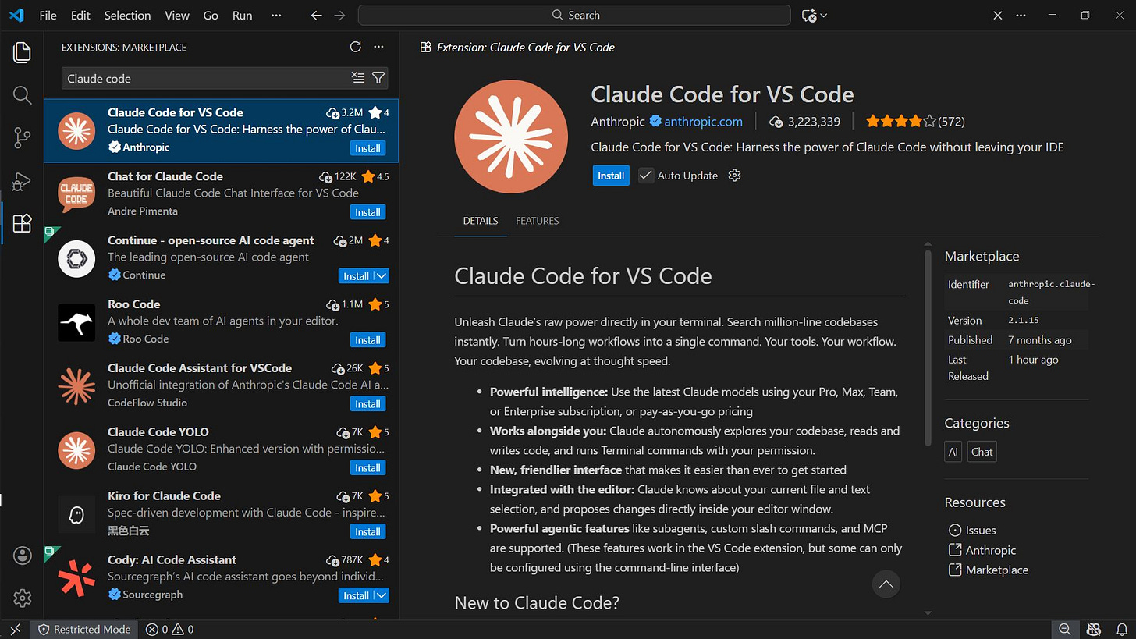Go back using the left arrow
Screen dimensions: 1136x639
[x=316, y=15]
